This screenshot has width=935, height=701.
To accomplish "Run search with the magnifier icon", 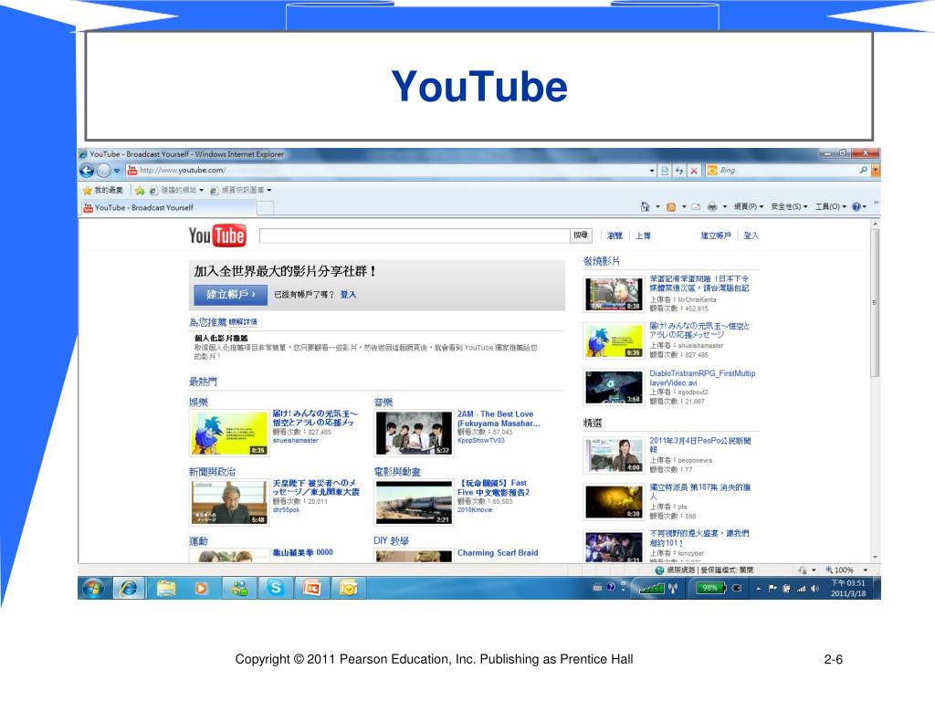I will pyautogui.click(x=864, y=171).
